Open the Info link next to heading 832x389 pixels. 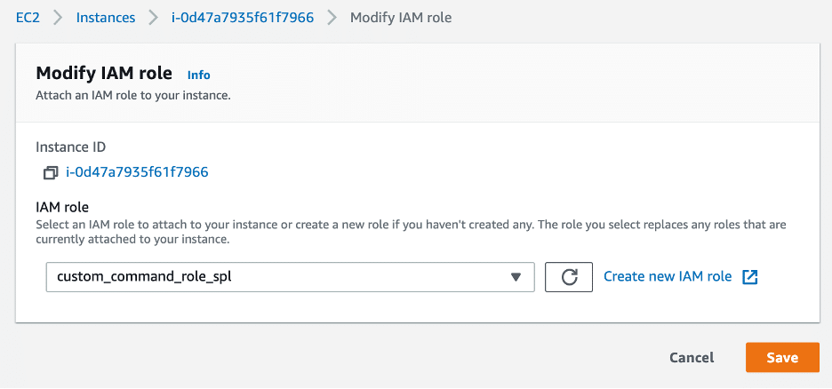pos(199,75)
